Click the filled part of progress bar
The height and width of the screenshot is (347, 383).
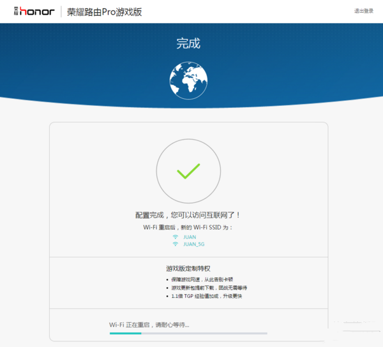point(125,333)
